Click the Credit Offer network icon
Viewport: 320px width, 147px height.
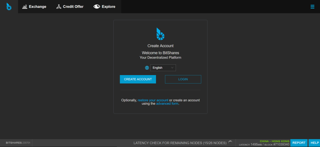[x=59, y=7]
